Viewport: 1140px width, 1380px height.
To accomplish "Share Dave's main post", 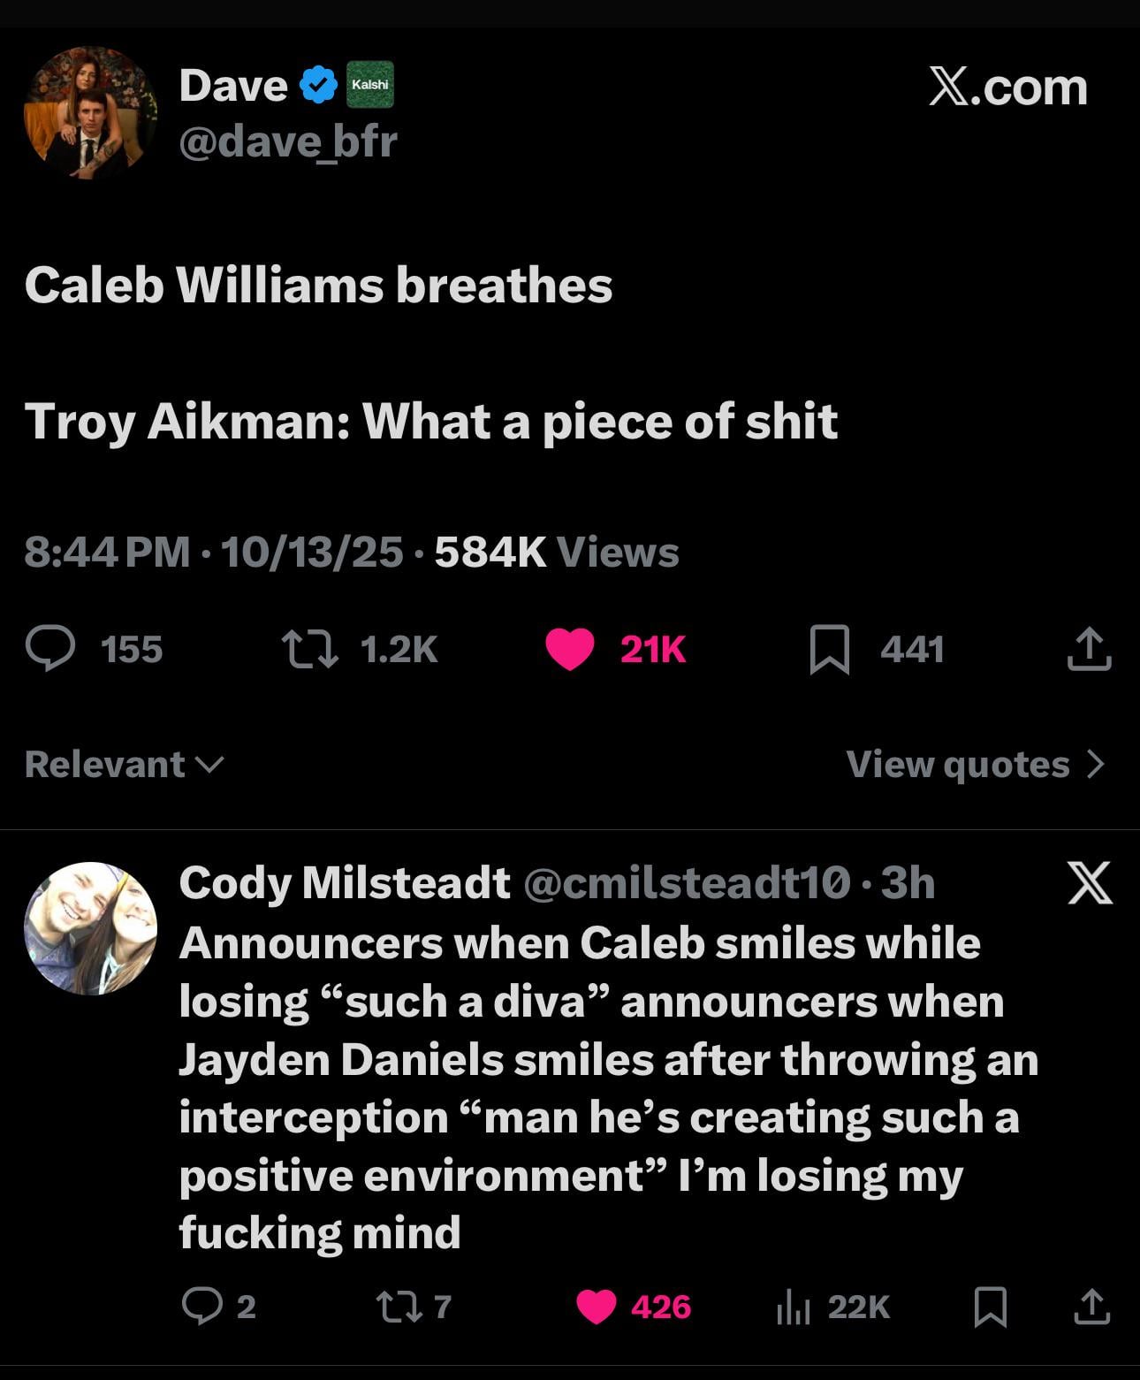I will pyautogui.click(x=1089, y=649).
